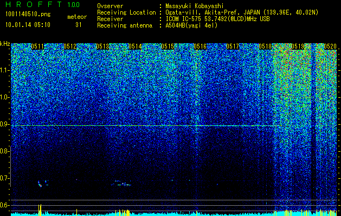Screen dimensions: 341x216
Task: Click the 0513 time marker
Action: 102,46
